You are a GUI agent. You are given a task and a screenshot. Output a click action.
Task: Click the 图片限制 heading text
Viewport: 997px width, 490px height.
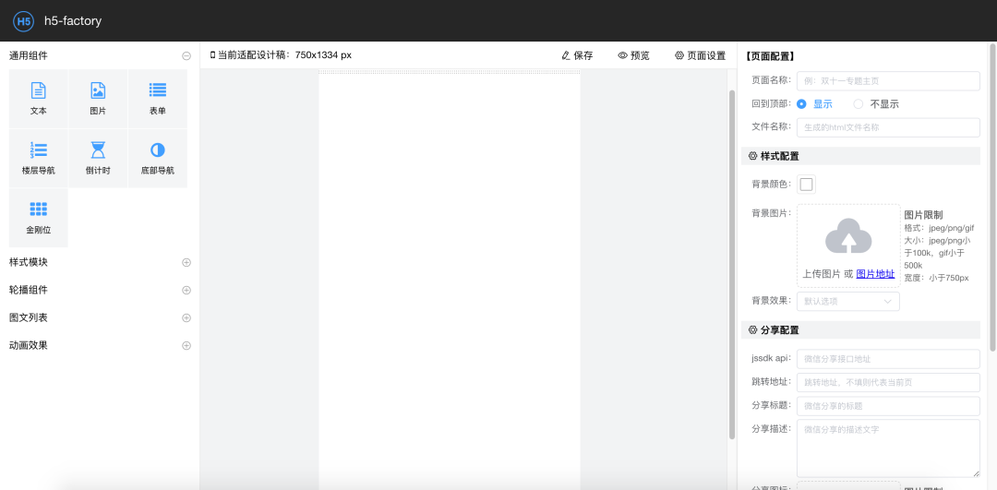tap(923, 215)
